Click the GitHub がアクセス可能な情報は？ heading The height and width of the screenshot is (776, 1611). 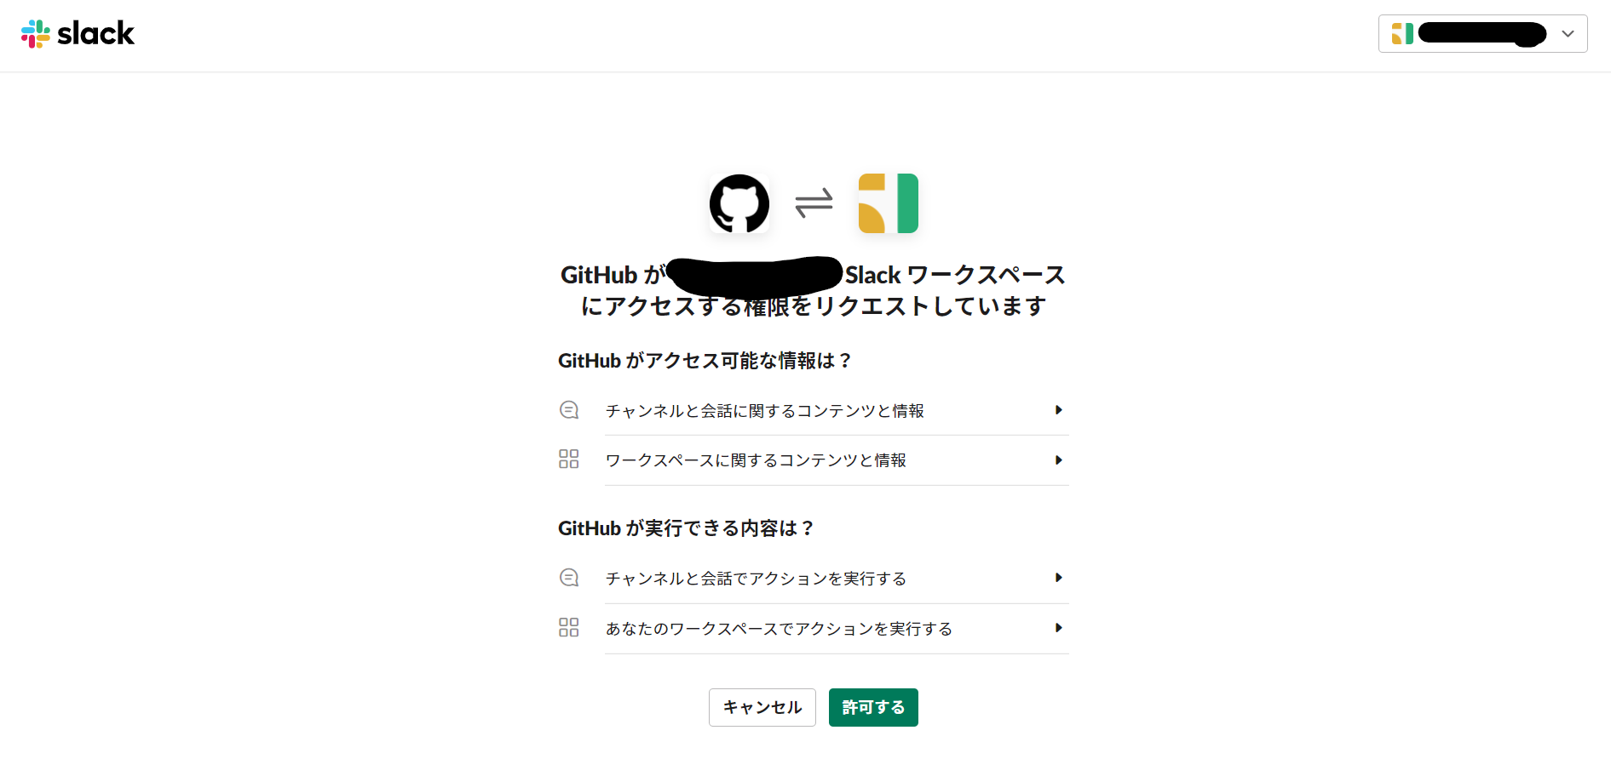(x=704, y=360)
